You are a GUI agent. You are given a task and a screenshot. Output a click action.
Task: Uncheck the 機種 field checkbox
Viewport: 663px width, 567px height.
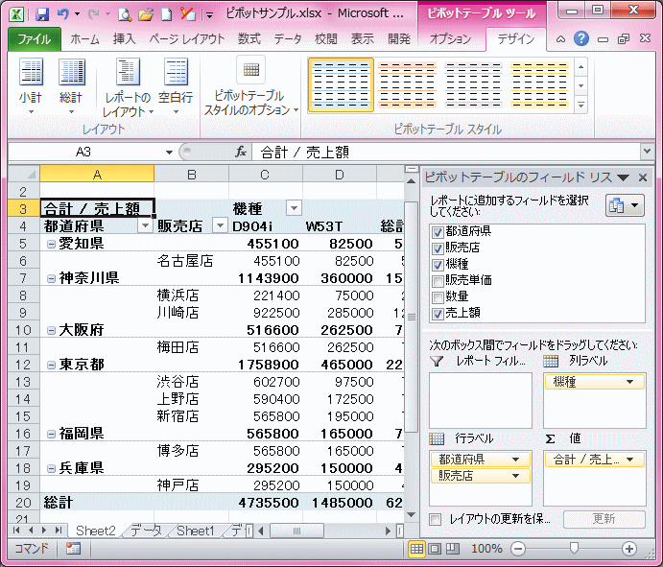(x=438, y=265)
